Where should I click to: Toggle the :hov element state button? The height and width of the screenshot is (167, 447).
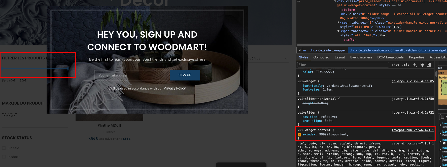tap(396, 65)
